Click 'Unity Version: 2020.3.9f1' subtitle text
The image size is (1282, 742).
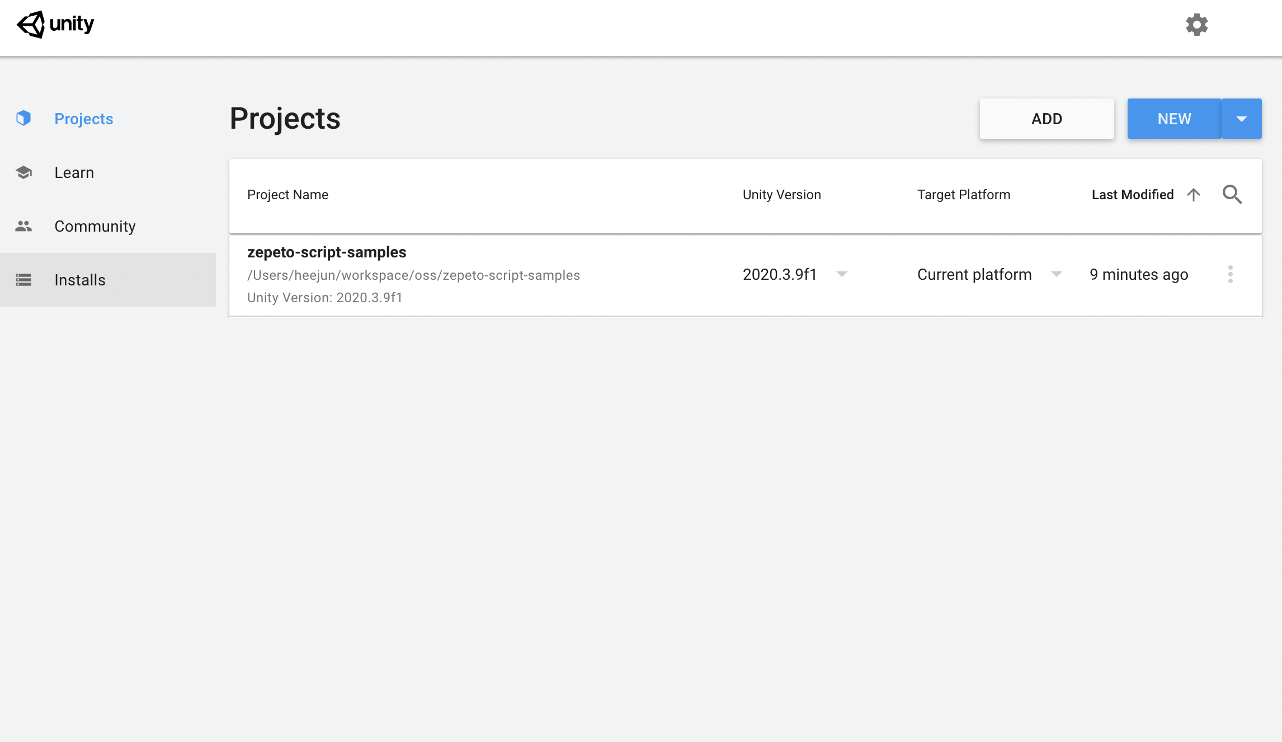[324, 298]
